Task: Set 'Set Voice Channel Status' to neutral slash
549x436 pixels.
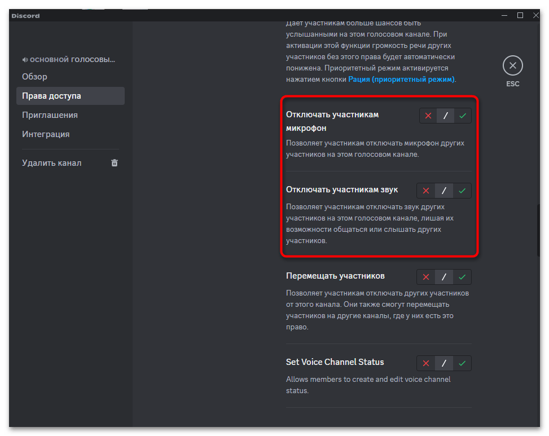Action: [x=444, y=363]
